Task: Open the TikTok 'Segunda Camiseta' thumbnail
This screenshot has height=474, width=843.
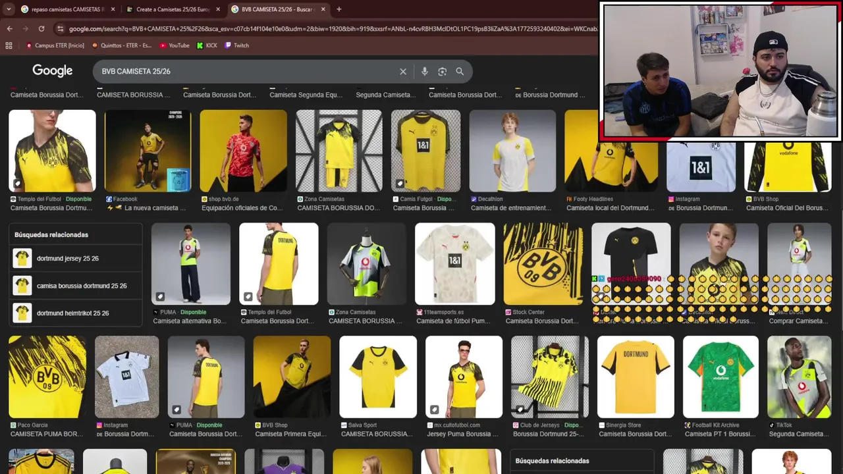Action: click(800, 377)
